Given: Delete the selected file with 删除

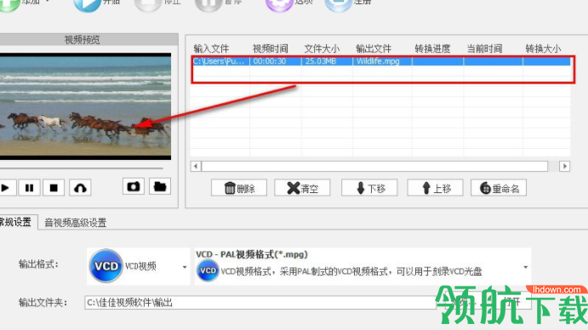Looking at the screenshot, I should pyautogui.click(x=239, y=188).
